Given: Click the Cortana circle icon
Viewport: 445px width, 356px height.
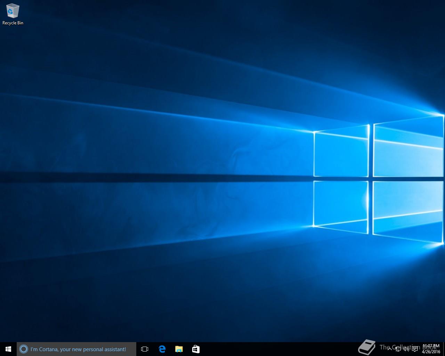Looking at the screenshot, I should click(24, 349).
